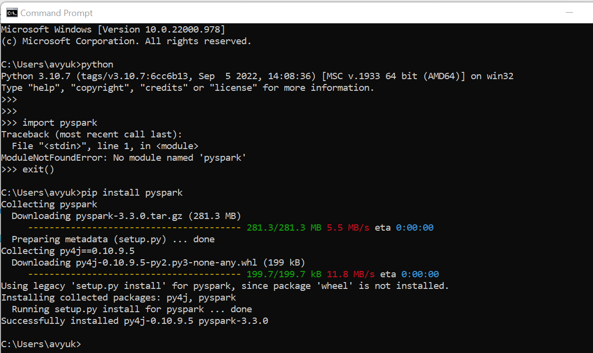Click the "Using legacy 'setup.py install'" line
This screenshot has height=353, width=593.
pyautogui.click(x=225, y=286)
